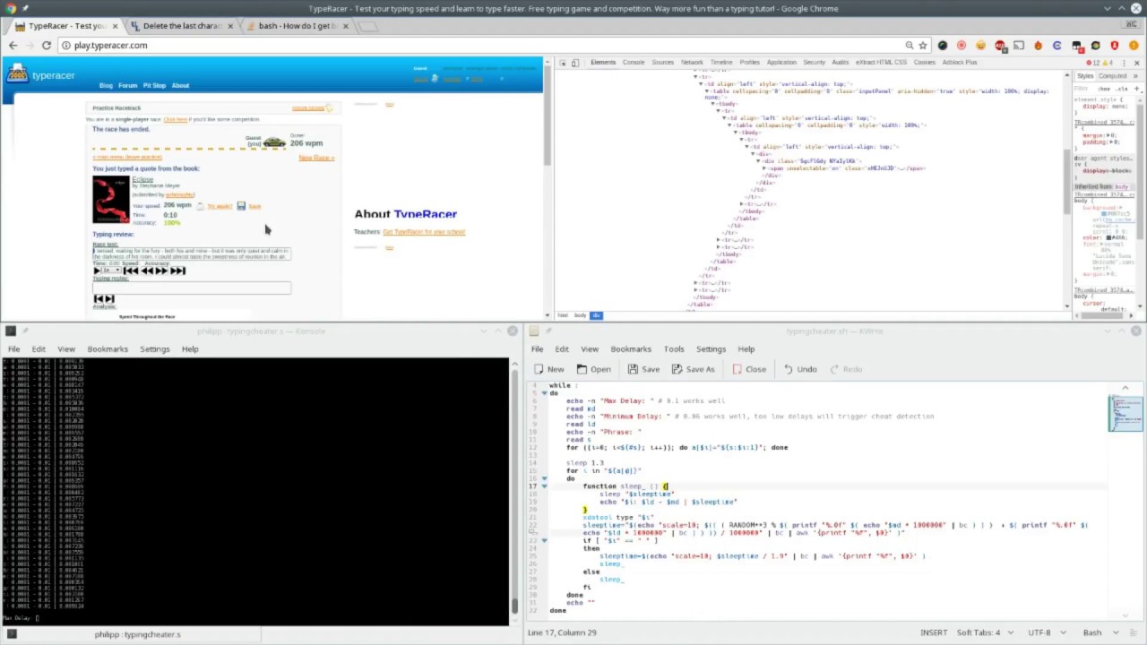This screenshot has width=1147, height=645.
Task: Open DevTools three-dot customize menu
Action: click(1124, 63)
